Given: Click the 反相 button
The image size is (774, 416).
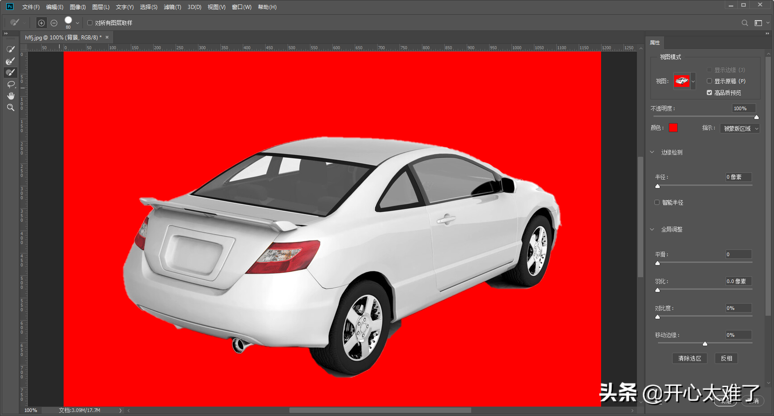Looking at the screenshot, I should pyautogui.click(x=726, y=358).
